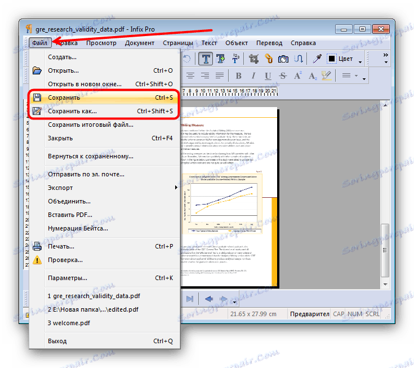414x368 pixels.
Task: Click the black color swatch
Action: [x=332, y=59]
